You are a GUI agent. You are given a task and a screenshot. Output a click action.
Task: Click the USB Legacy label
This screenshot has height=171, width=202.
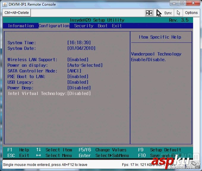(x=20, y=82)
